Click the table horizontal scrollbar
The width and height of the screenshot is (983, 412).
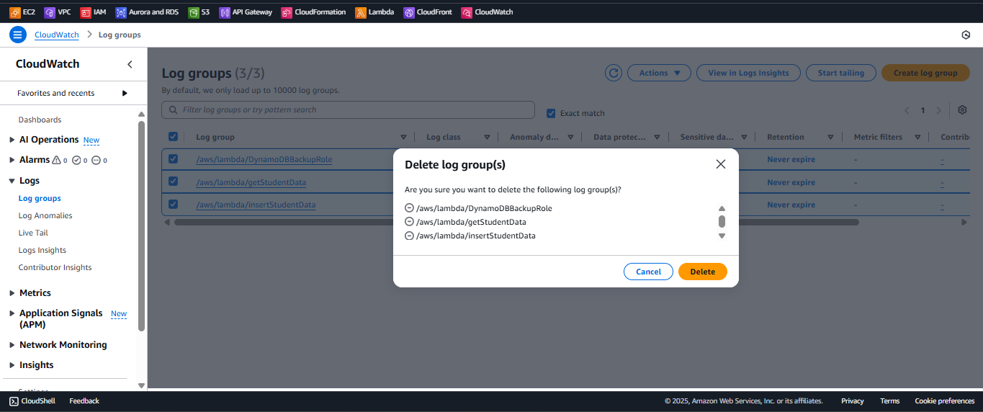tap(516, 222)
